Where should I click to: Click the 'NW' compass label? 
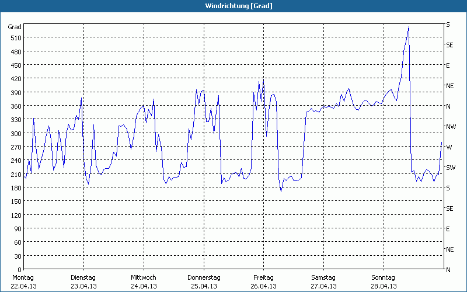pos(451,127)
